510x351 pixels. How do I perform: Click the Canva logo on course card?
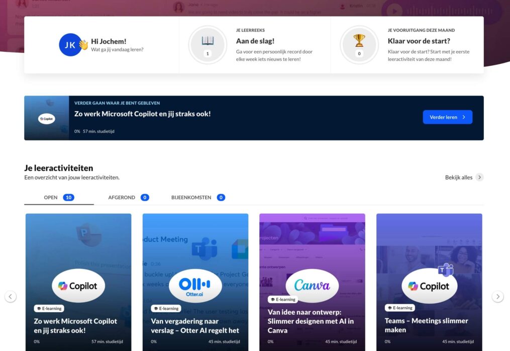click(312, 286)
